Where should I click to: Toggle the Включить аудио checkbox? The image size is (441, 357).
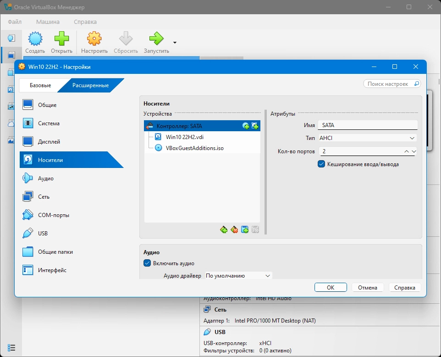(x=147, y=263)
